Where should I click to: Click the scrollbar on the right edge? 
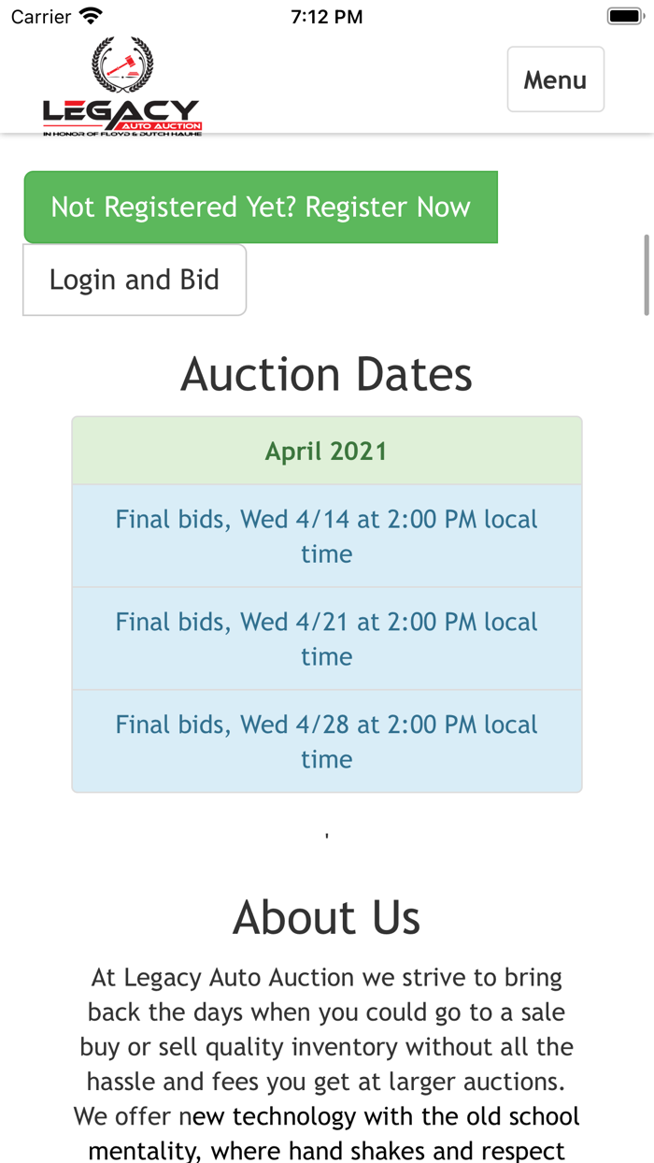pyautogui.click(x=647, y=276)
